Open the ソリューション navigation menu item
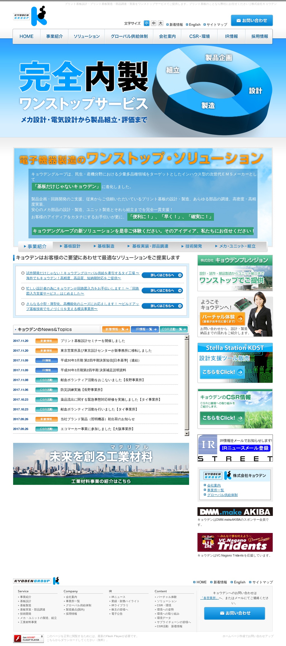The width and height of the screenshot is (286, 646). (87, 36)
